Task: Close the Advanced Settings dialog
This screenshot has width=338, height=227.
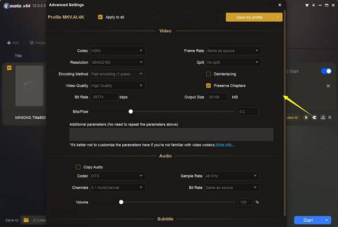Action: 280,5
